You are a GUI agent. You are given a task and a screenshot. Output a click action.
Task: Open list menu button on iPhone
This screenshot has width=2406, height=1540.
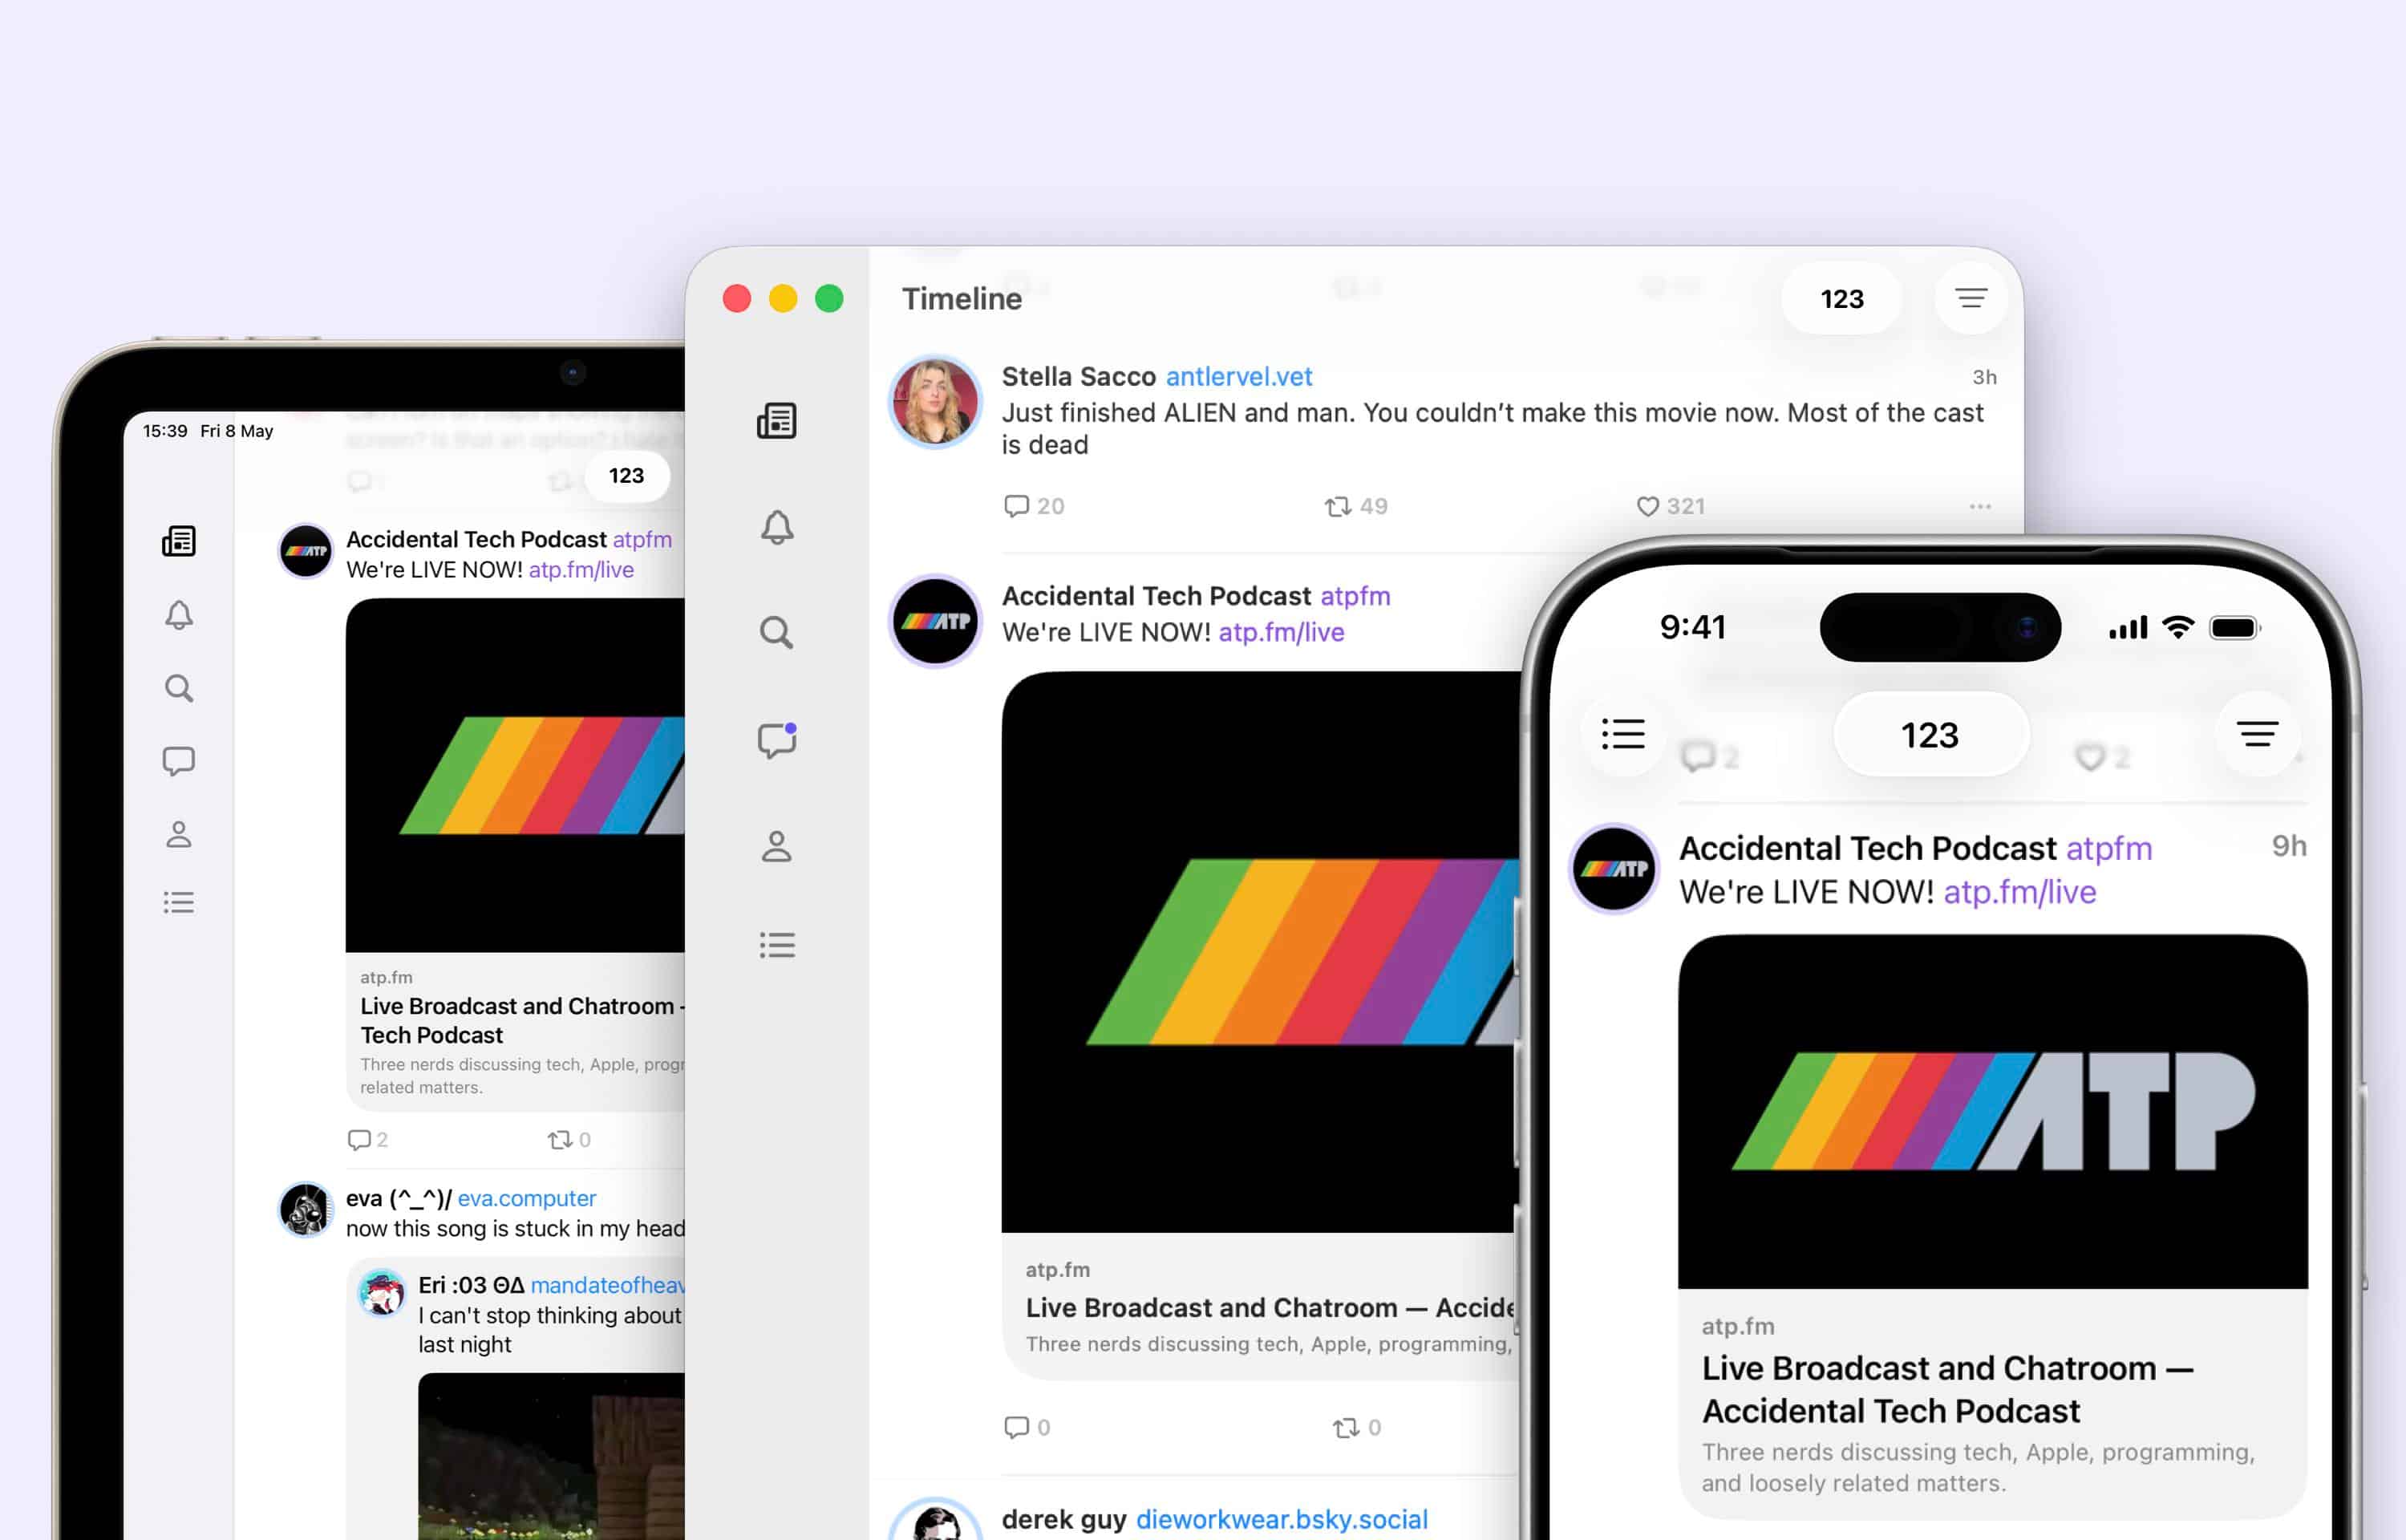pos(1623,734)
